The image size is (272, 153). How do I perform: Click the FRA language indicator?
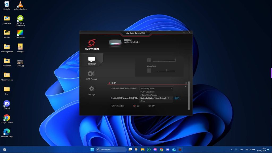pos(241,150)
